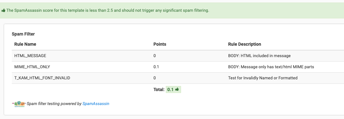Select the T_KAM_HTML_FONT_INVALID rule name
Image resolution: width=344 pixels, height=119 pixels.
[x=42, y=78]
